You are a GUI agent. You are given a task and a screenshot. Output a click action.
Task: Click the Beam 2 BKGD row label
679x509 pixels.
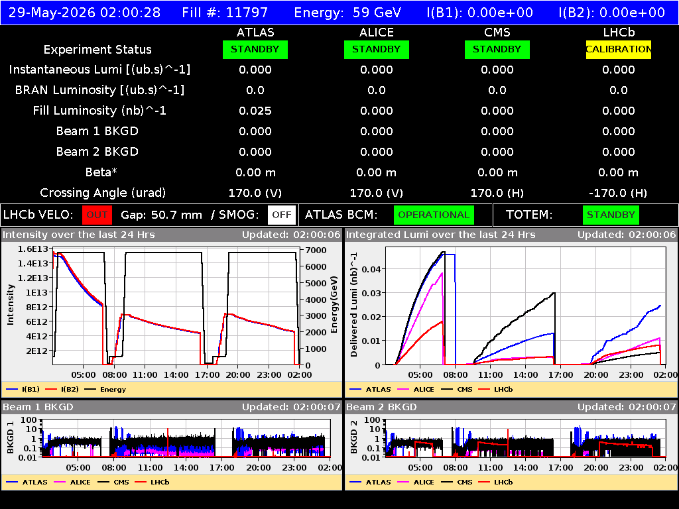click(x=97, y=152)
